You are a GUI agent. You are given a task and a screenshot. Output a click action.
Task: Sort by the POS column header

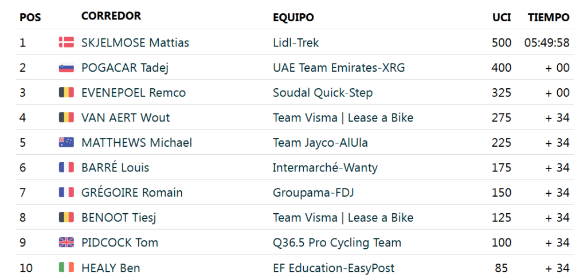[x=30, y=17]
